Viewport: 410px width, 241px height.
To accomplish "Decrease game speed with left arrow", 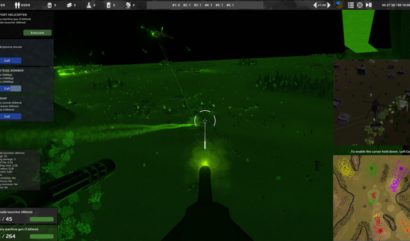I will coord(315,5).
